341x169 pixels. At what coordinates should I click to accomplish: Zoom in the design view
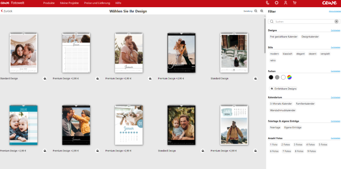pos(261,11)
